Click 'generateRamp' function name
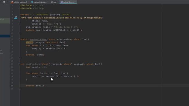 39,39
